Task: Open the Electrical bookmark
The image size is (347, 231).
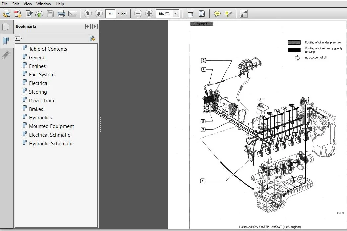Action: pos(39,83)
